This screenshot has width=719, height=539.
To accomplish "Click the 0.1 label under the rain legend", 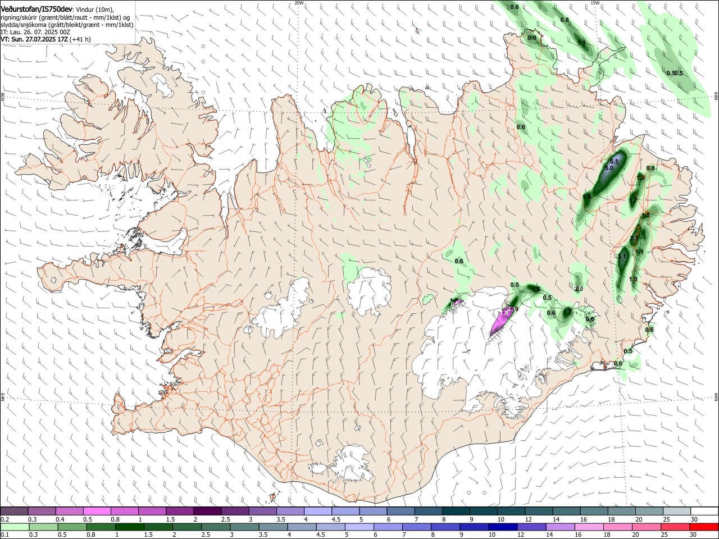I will point(4,535).
